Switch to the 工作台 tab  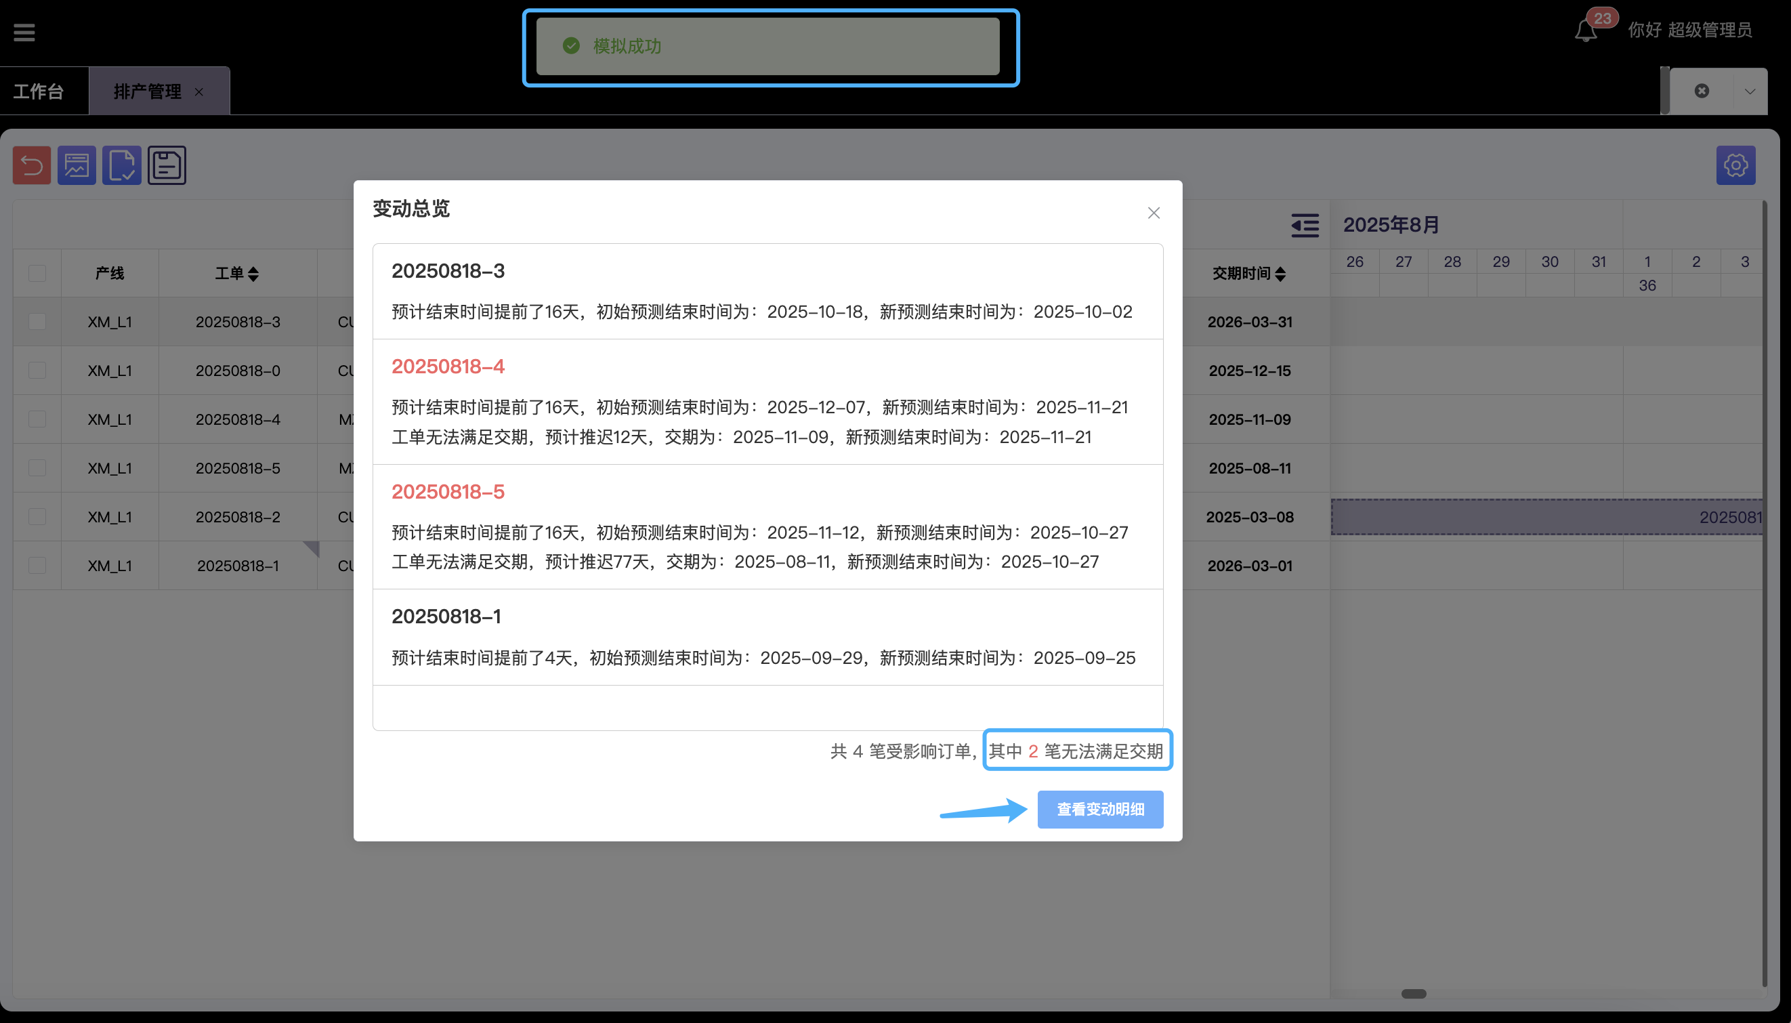click(39, 91)
